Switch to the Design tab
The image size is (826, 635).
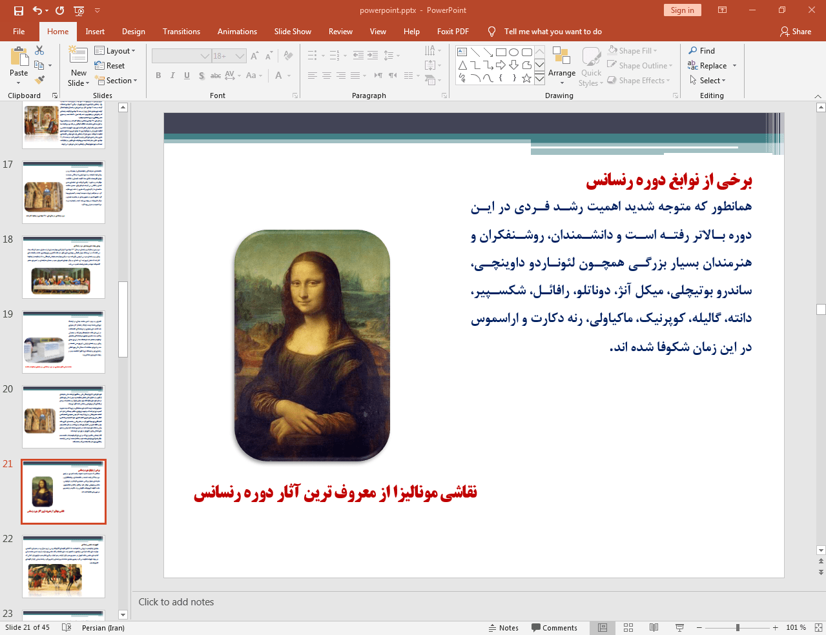click(x=134, y=32)
